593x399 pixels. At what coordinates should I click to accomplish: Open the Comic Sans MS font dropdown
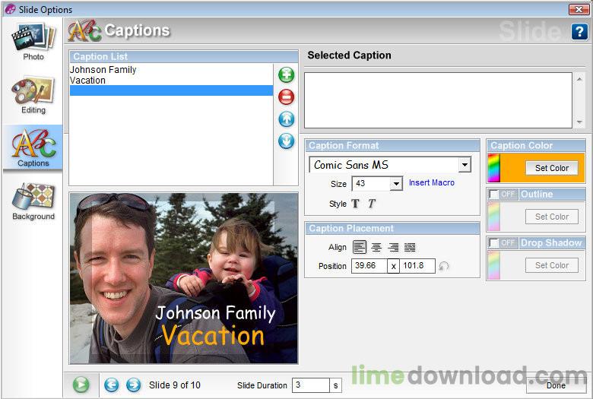tap(464, 165)
